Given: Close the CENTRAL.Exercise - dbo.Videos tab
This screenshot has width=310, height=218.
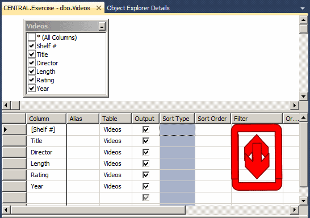Looking at the screenshot, I should point(98,8).
